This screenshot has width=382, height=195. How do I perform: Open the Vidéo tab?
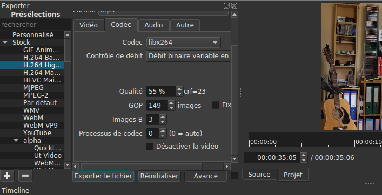(x=89, y=25)
